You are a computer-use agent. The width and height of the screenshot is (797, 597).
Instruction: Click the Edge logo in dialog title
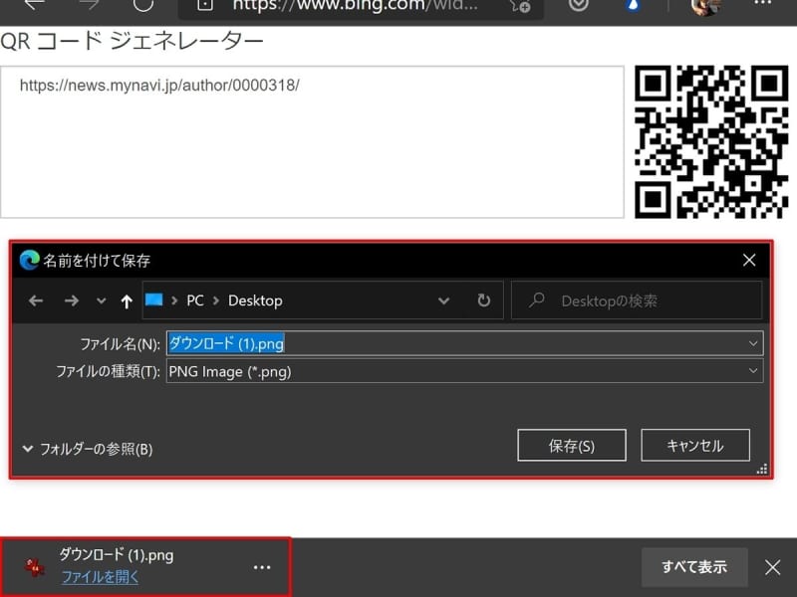coord(29,260)
